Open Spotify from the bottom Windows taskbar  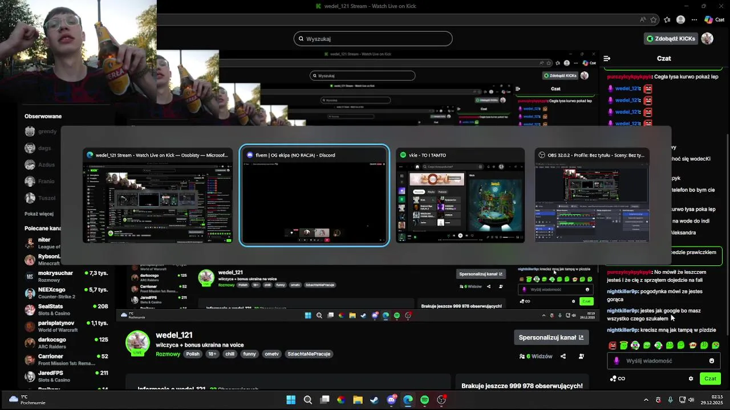(424, 400)
